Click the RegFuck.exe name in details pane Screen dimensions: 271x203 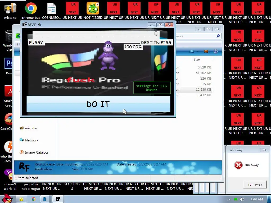click(x=44, y=164)
